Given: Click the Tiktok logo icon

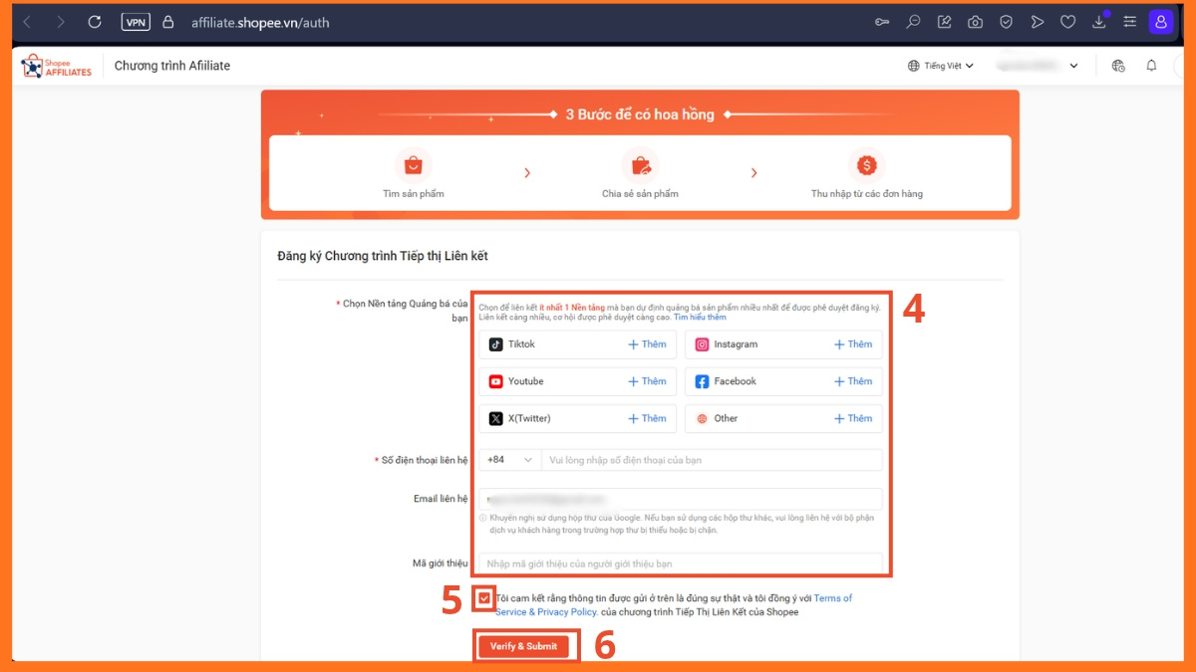Looking at the screenshot, I should [495, 344].
